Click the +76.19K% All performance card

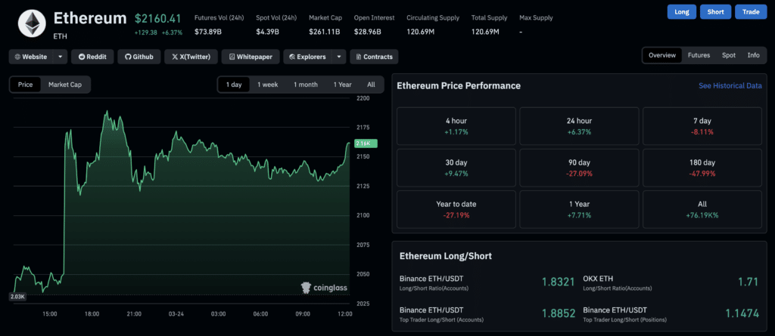[702, 209]
